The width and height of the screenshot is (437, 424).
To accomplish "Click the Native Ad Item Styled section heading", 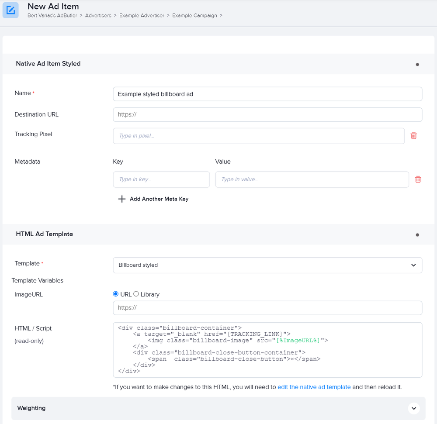I will 48,64.
